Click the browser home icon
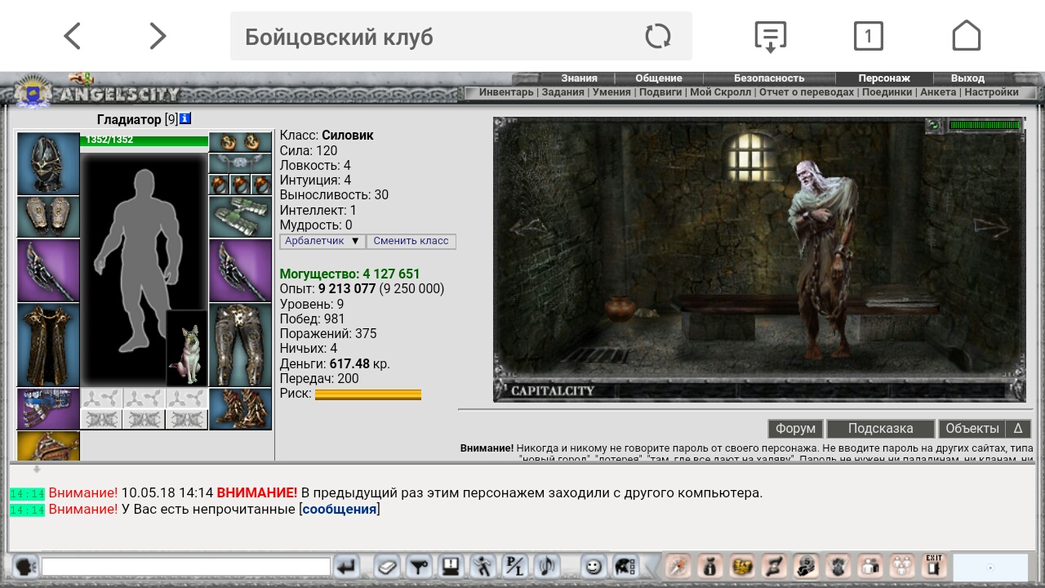 click(x=967, y=36)
